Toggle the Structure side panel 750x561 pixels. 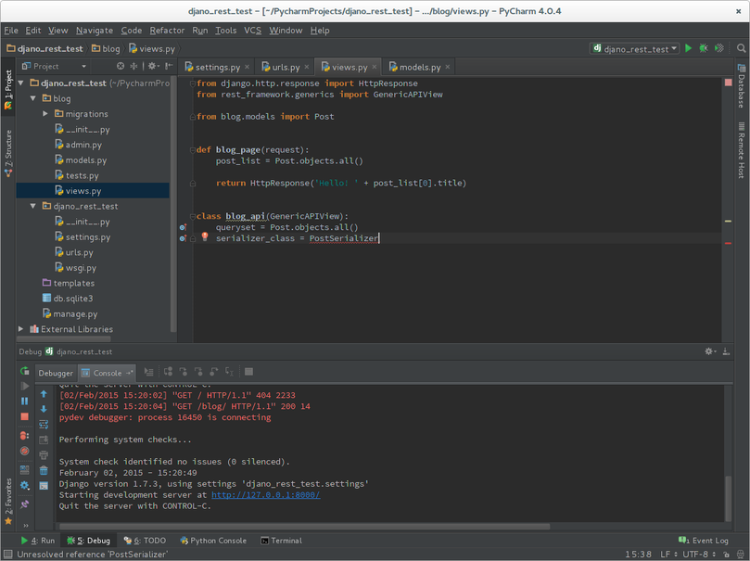click(8, 153)
